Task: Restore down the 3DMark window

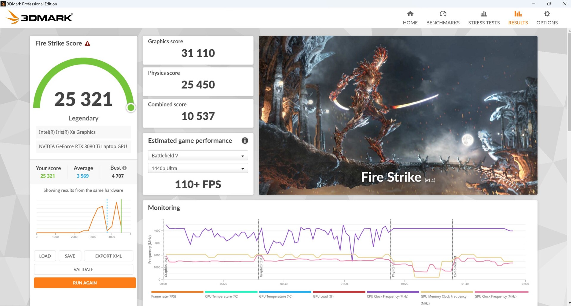Action: click(x=549, y=4)
